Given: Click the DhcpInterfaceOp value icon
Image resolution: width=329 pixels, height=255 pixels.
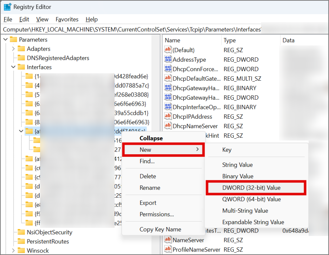Looking at the screenshot, I should (168, 107).
